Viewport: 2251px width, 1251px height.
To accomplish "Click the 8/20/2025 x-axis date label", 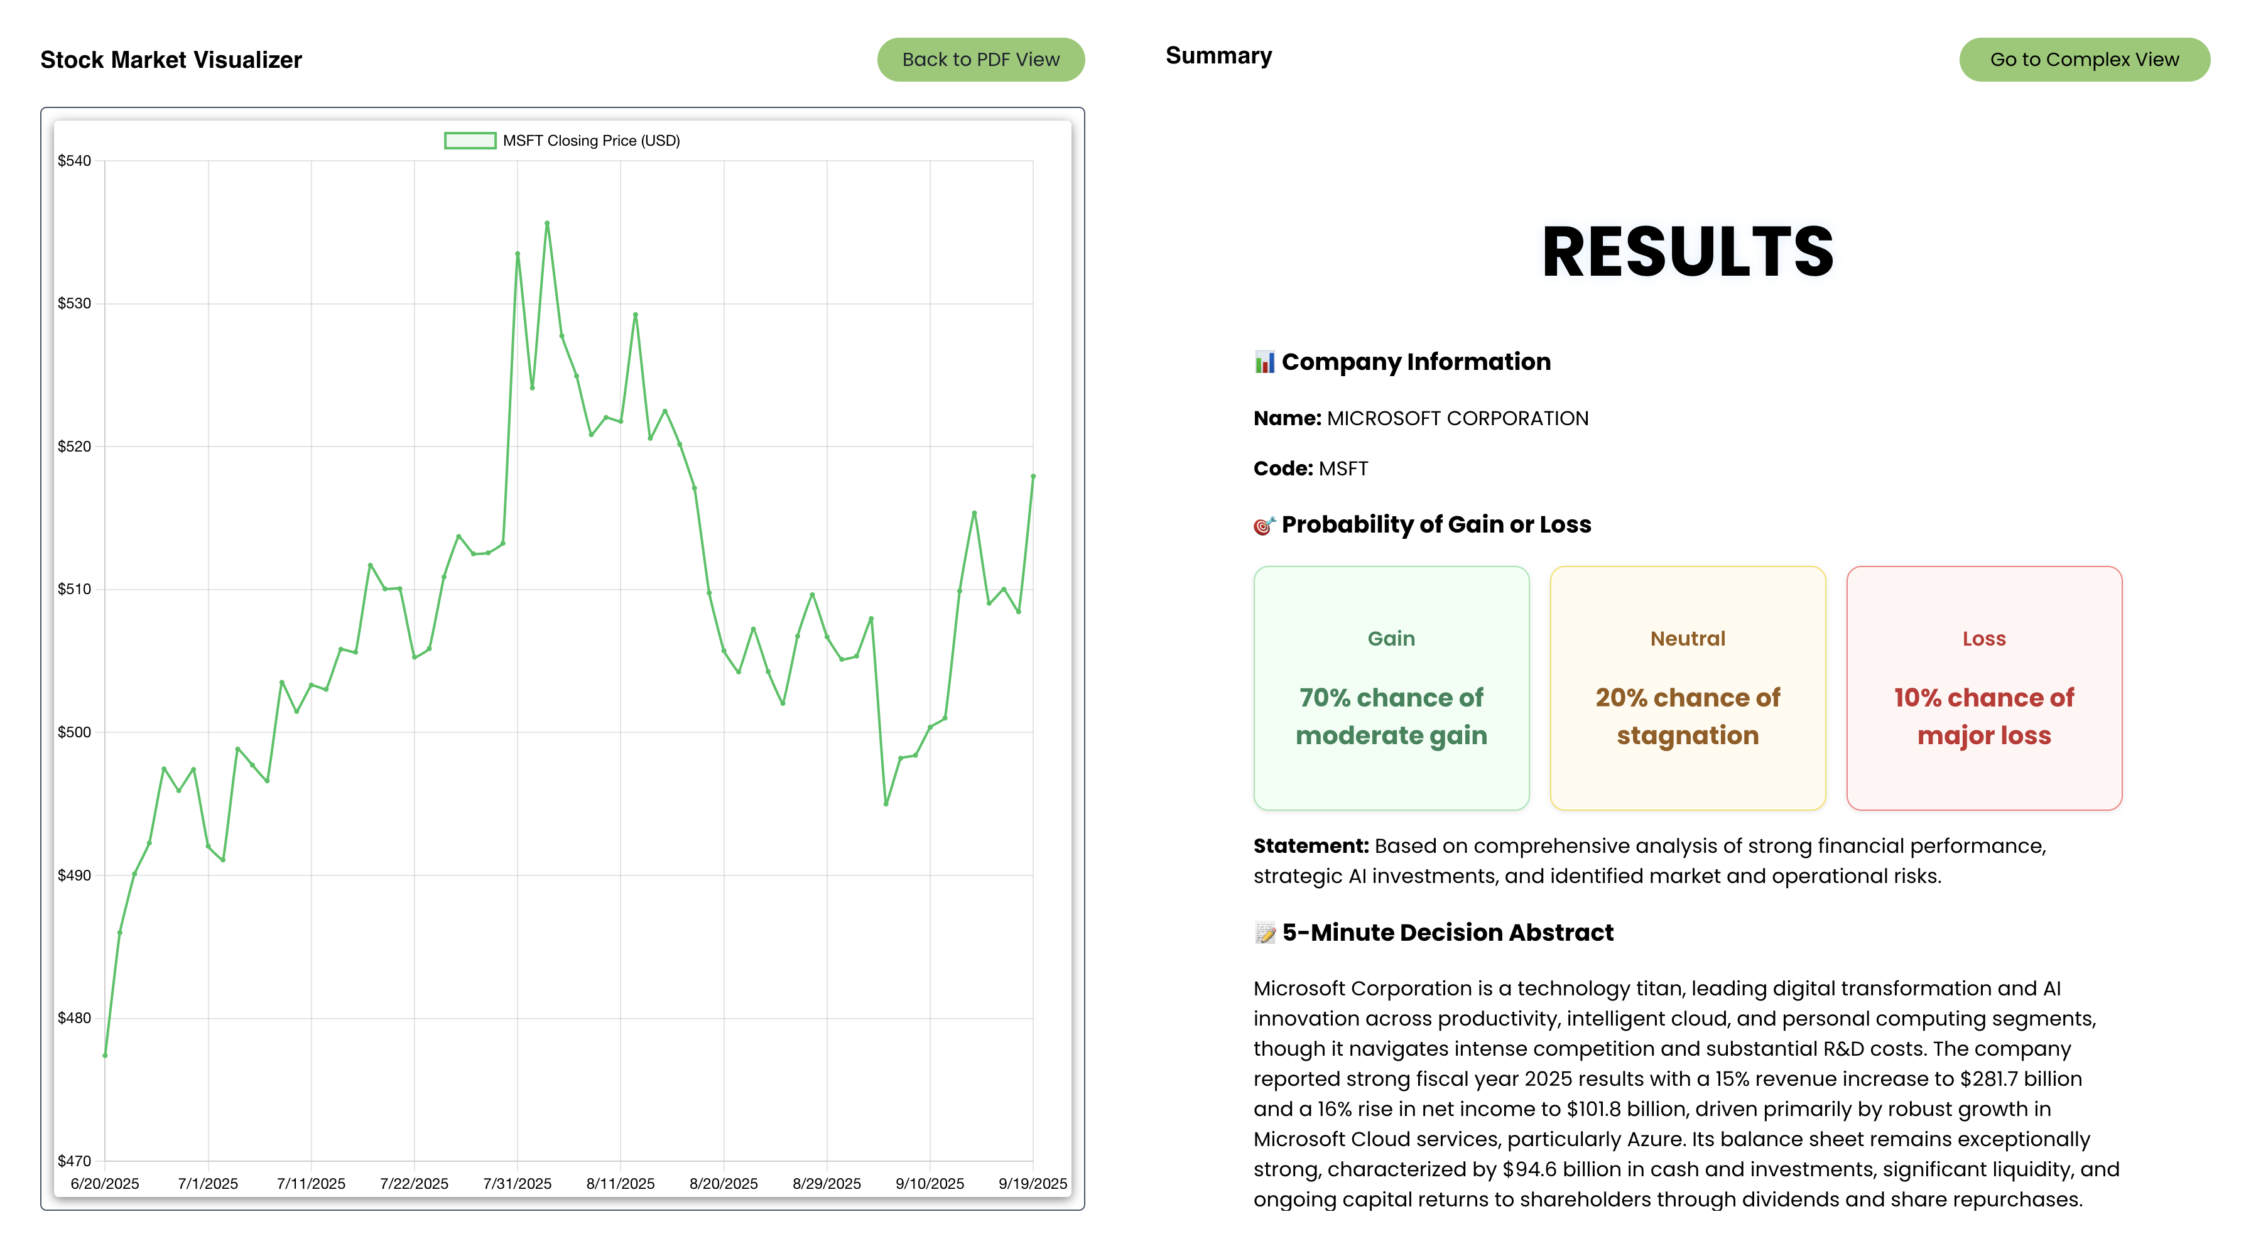I will coord(724,1183).
